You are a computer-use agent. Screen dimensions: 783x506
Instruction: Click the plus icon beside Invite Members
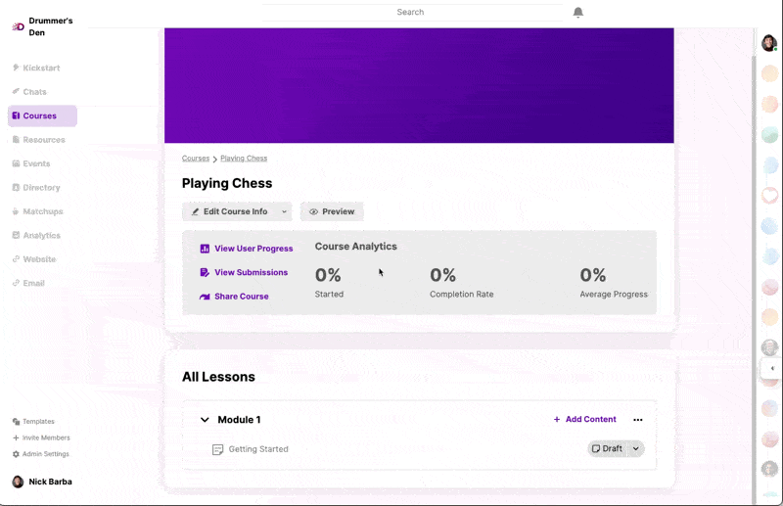(x=16, y=438)
